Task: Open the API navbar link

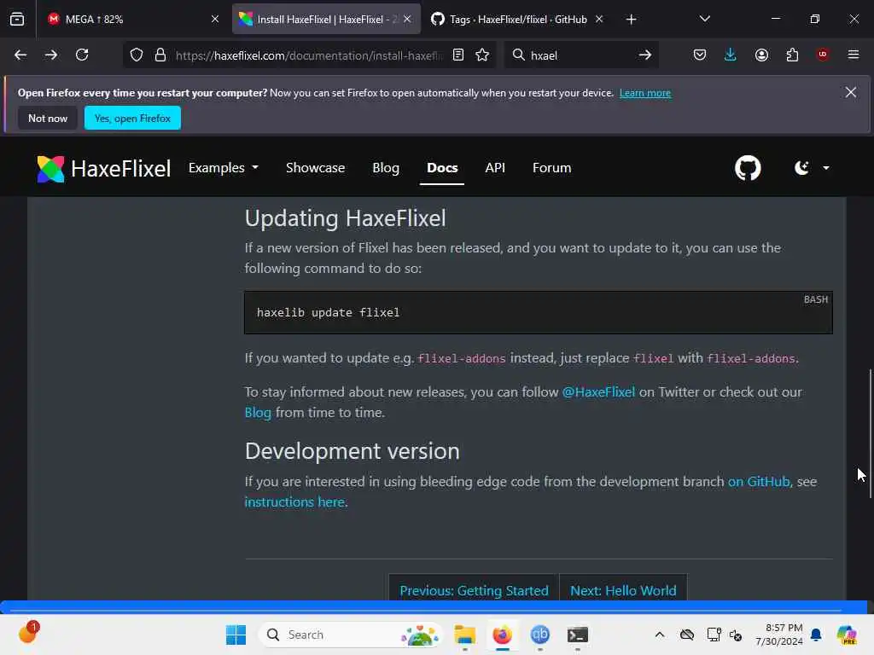Action: [x=495, y=168]
